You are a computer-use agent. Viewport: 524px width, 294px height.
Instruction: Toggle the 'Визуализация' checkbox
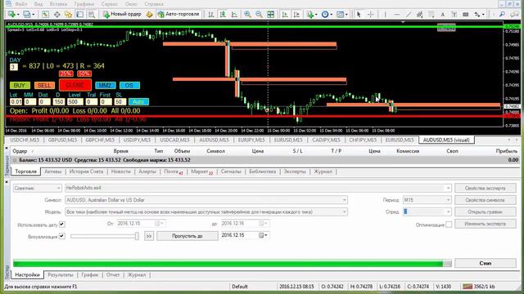click(x=62, y=236)
